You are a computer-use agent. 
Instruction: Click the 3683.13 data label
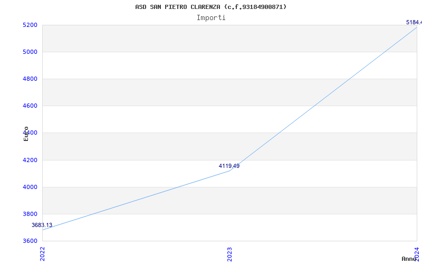42,225
